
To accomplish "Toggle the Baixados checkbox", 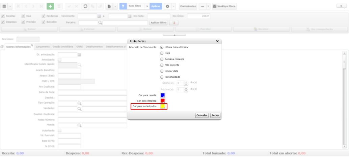I will click(44, 22).
